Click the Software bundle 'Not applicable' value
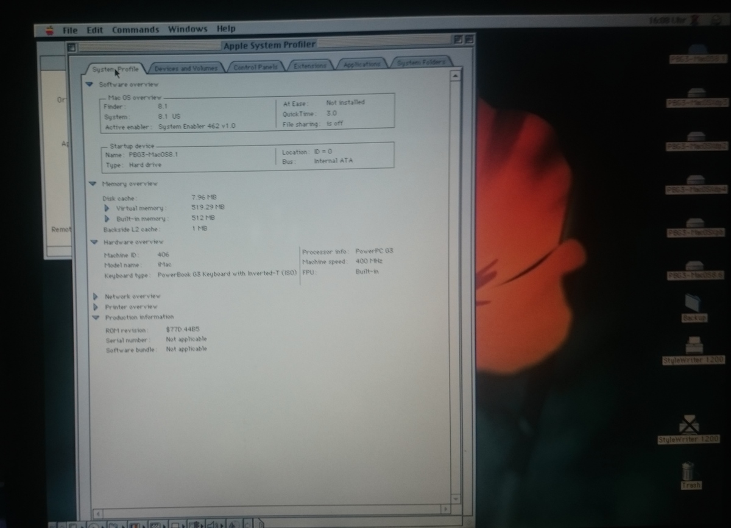 tap(186, 350)
